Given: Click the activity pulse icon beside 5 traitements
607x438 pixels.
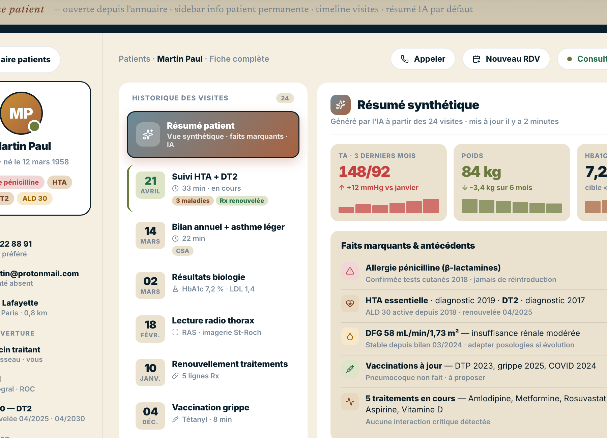Looking at the screenshot, I should [350, 402].
